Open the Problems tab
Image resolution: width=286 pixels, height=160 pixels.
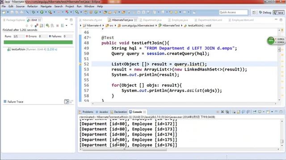[86, 112]
